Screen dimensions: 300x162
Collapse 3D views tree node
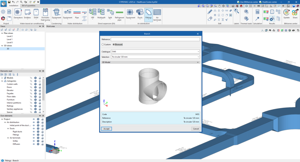(x=2, y=46)
